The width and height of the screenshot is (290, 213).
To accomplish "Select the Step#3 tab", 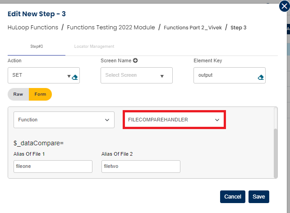I will [37, 46].
